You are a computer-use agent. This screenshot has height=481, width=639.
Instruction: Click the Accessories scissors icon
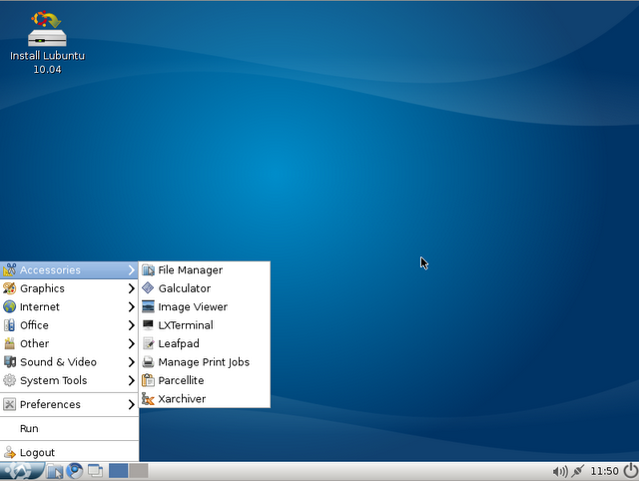(9, 269)
